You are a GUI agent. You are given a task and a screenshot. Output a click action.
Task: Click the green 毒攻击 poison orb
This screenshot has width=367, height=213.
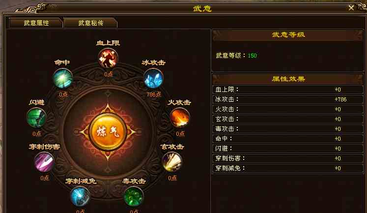[x=134, y=196]
